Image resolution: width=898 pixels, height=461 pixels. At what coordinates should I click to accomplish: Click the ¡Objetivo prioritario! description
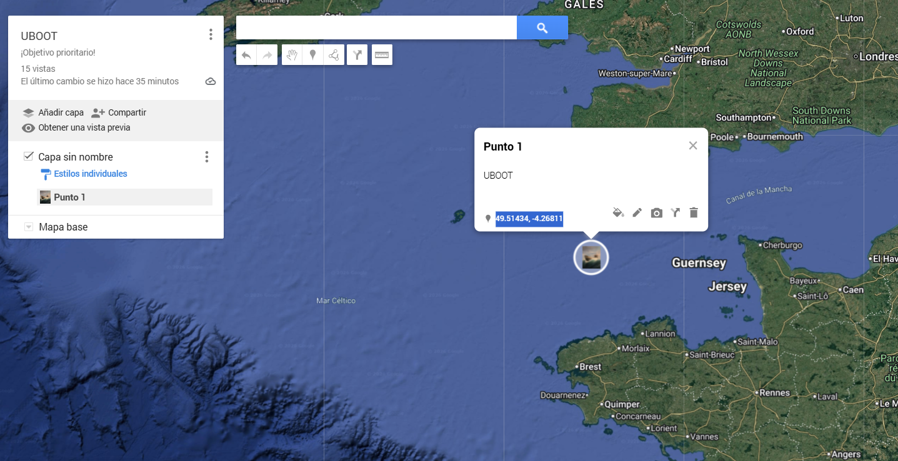pyautogui.click(x=58, y=52)
